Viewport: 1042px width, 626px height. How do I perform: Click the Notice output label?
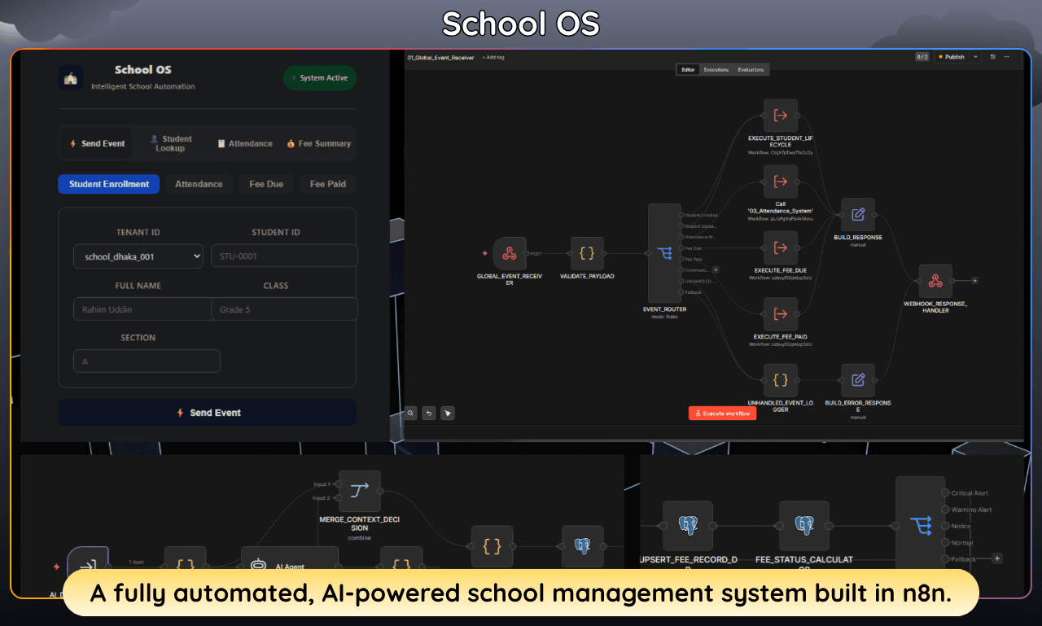(961, 526)
